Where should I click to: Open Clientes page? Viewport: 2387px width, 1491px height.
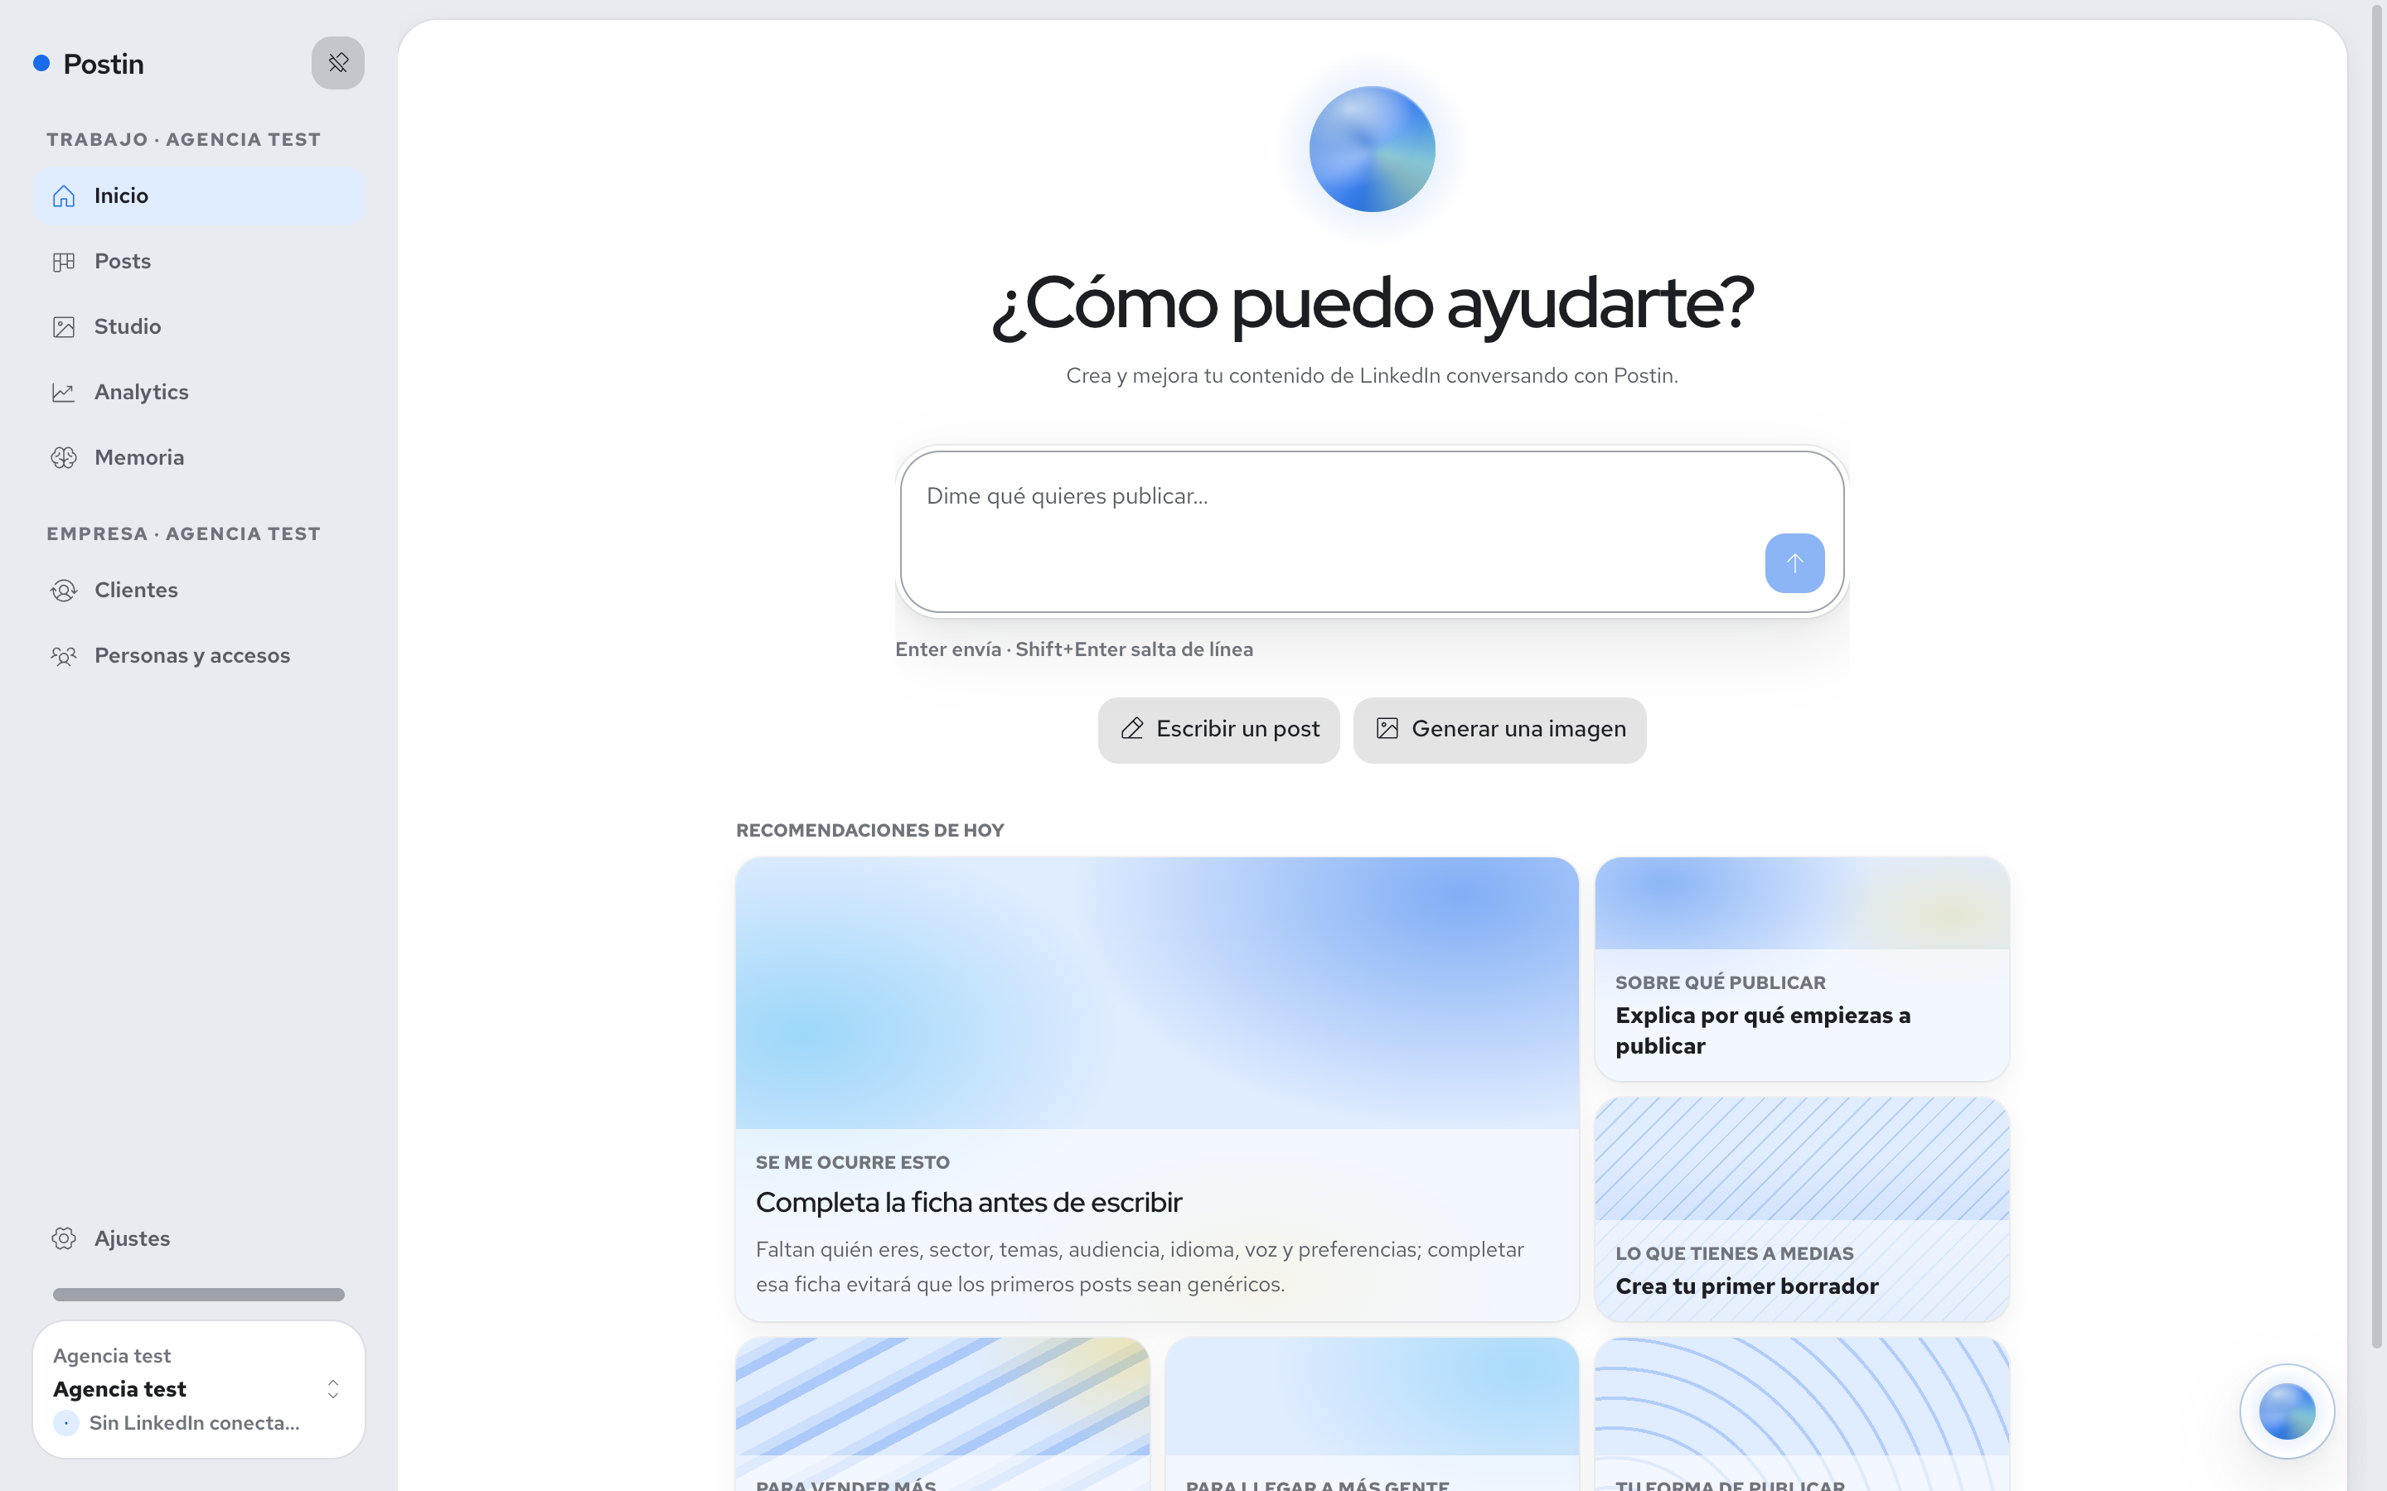click(x=198, y=591)
